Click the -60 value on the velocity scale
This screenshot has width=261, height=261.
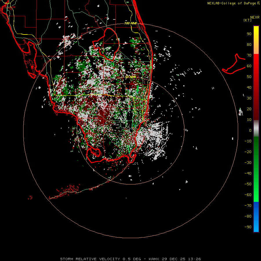point(248,195)
